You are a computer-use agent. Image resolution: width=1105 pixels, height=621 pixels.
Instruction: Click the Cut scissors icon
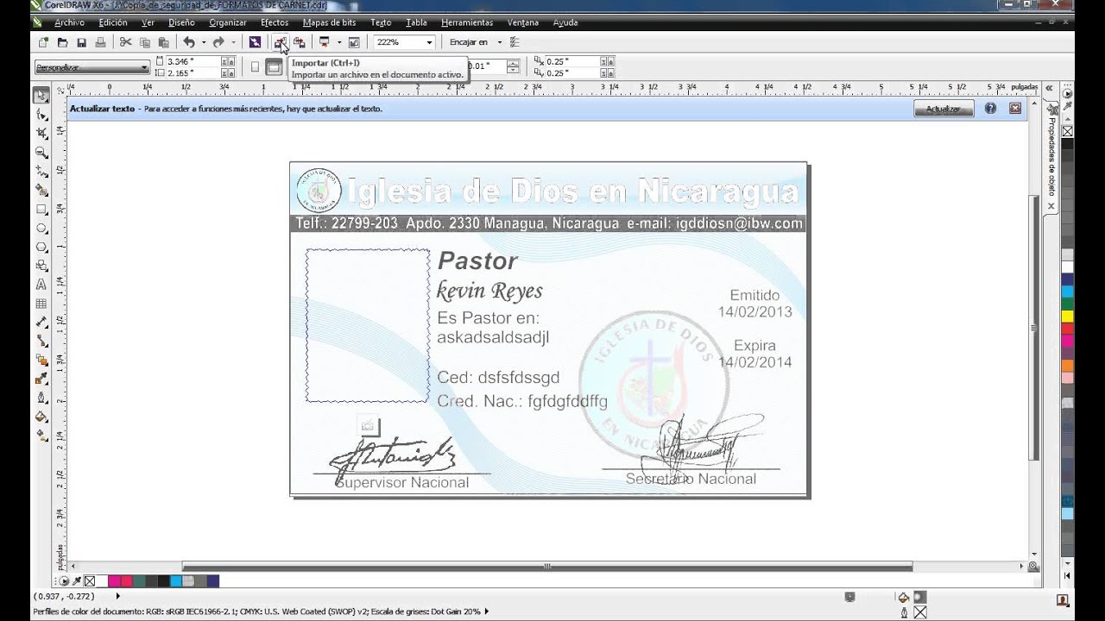(x=125, y=42)
